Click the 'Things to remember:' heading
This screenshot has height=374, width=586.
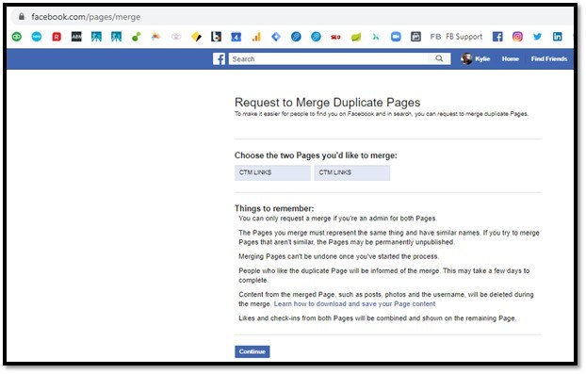pyautogui.click(x=274, y=208)
